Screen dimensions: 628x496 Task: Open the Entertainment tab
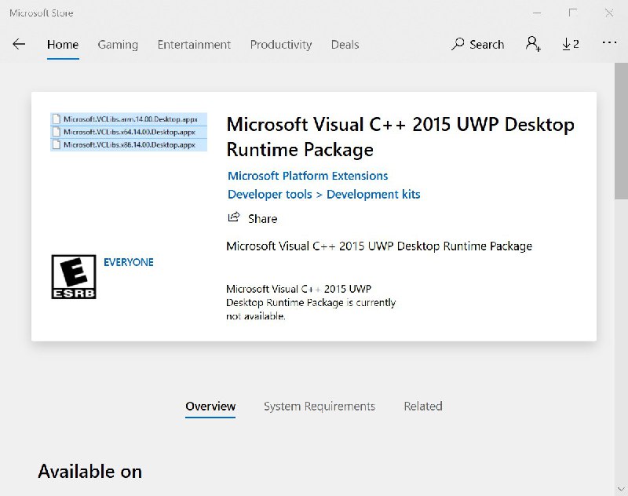point(194,45)
